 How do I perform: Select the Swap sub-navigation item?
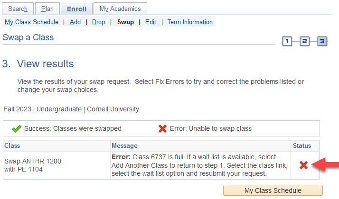click(125, 22)
